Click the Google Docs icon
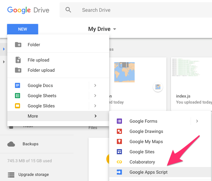The height and width of the screenshot is (181, 212). tap(18, 85)
